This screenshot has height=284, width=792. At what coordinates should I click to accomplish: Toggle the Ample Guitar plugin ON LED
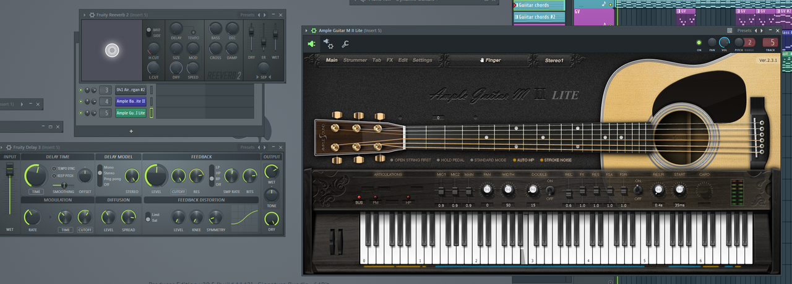pos(699,42)
